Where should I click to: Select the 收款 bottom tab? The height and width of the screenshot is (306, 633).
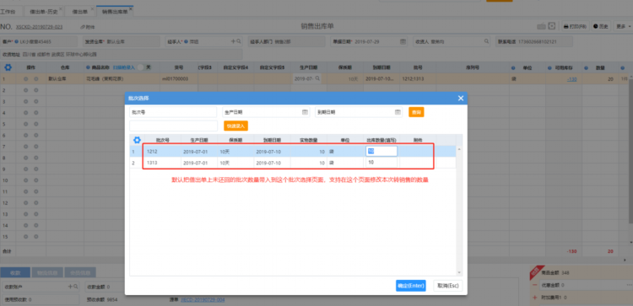(x=15, y=272)
